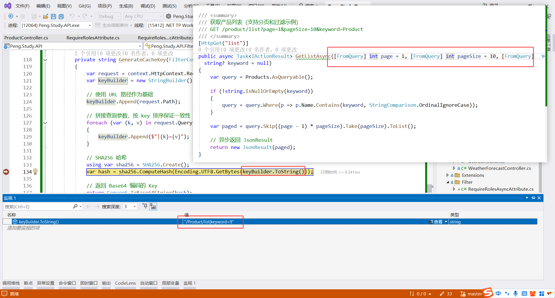
Task: Open the thread [15412] dropdown
Action: pyautogui.click(x=170, y=25)
